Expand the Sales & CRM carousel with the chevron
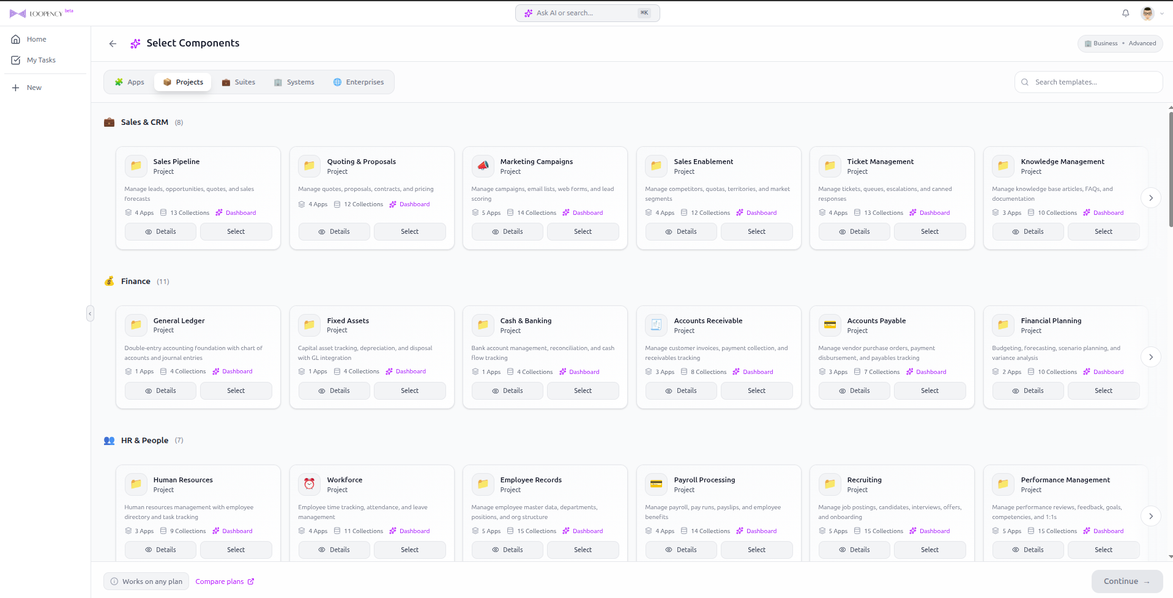Screen dimensions: 1173x598 pyautogui.click(x=1151, y=198)
